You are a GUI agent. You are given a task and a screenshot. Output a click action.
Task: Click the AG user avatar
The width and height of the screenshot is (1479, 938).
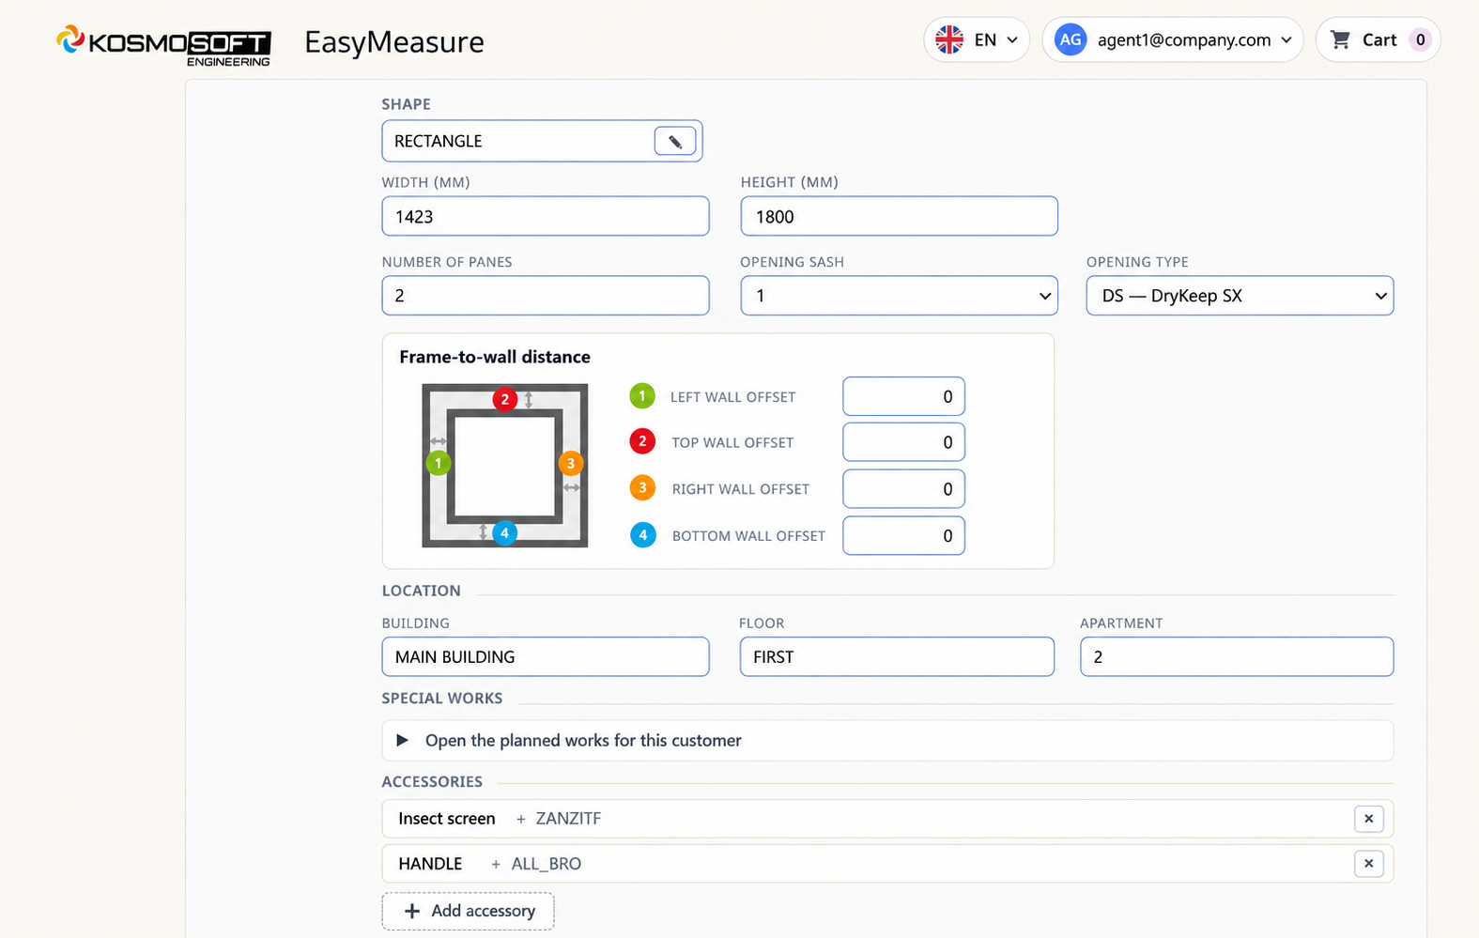tap(1071, 39)
